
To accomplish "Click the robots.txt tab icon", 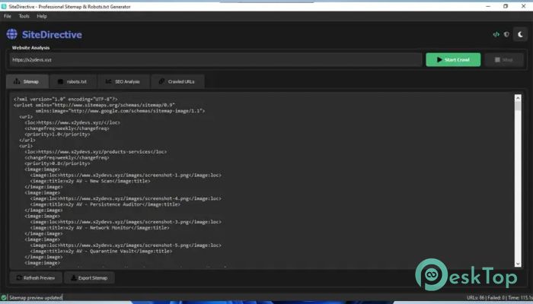I will coord(60,81).
